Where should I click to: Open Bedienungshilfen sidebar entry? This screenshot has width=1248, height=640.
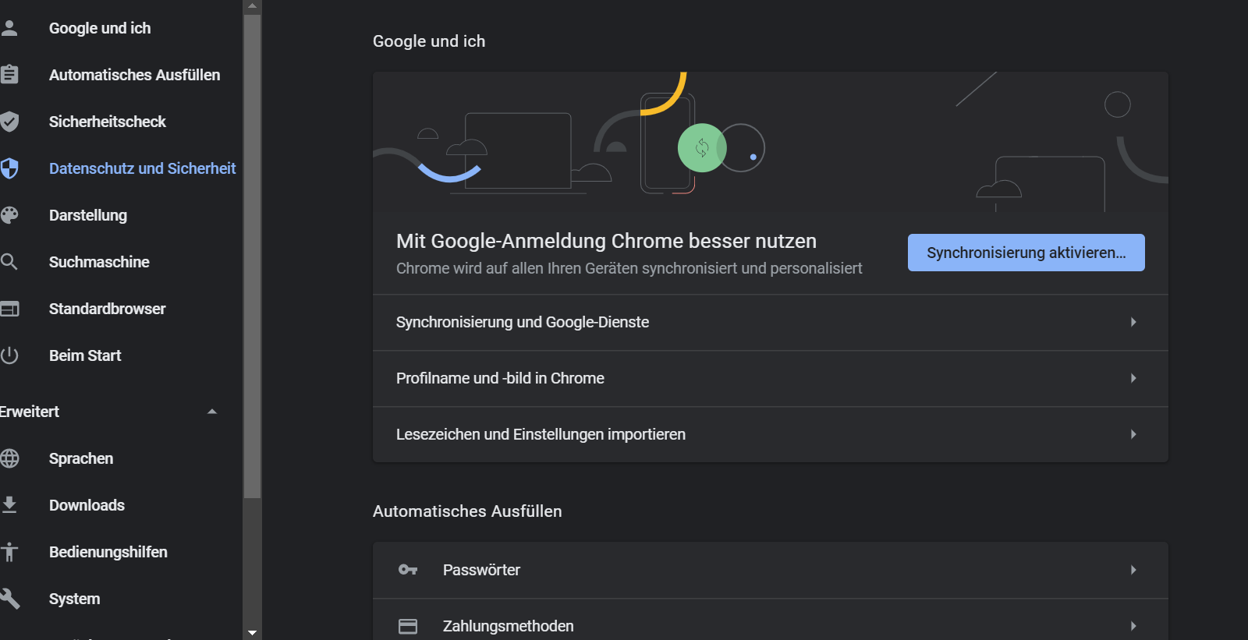point(108,552)
